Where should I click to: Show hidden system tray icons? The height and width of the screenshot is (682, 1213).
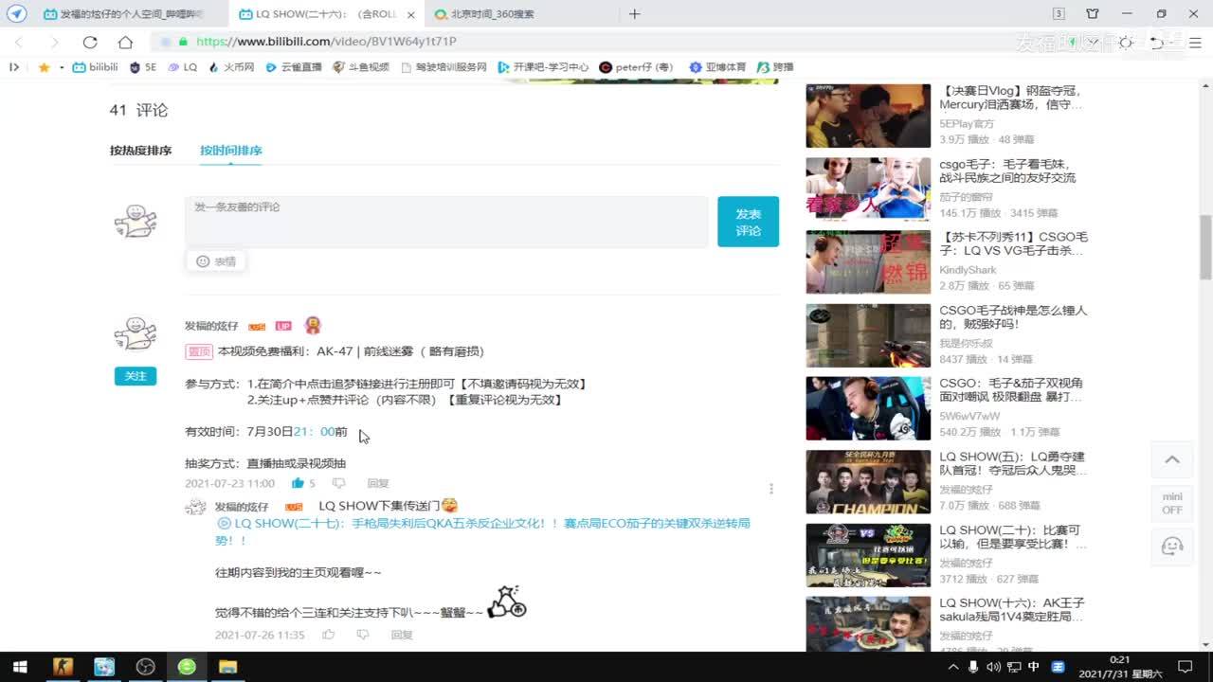(954, 667)
